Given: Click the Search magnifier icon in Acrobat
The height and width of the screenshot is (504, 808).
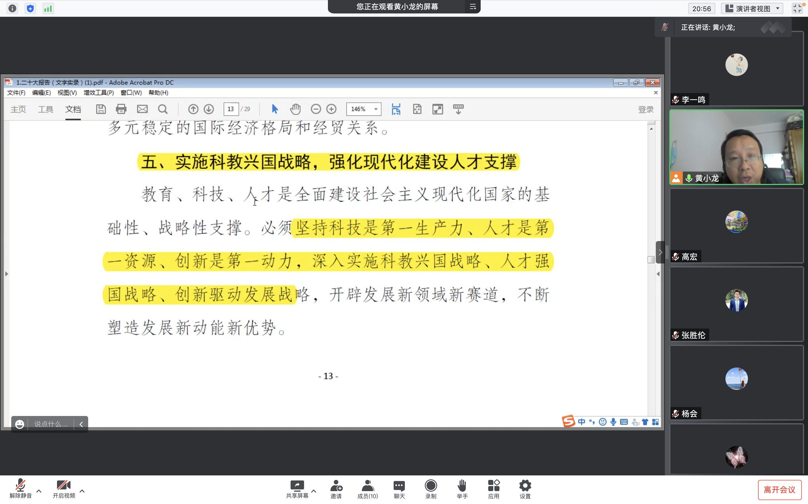Looking at the screenshot, I should [x=163, y=109].
